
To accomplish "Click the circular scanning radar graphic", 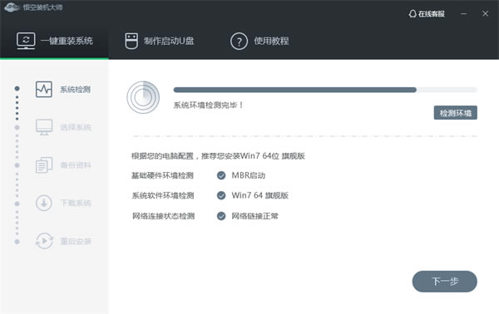I will [x=143, y=97].
